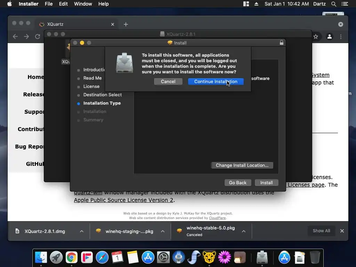Cancel the install confirmation dialog
This screenshot has height=267, width=356.
pos(168,81)
